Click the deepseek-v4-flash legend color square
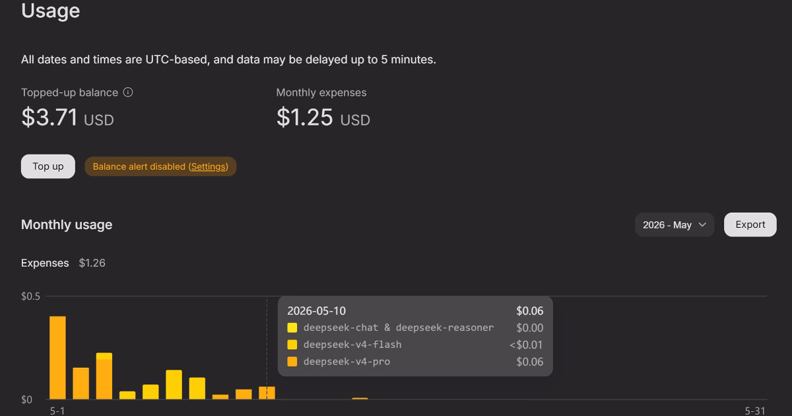792x416 pixels. pos(292,345)
